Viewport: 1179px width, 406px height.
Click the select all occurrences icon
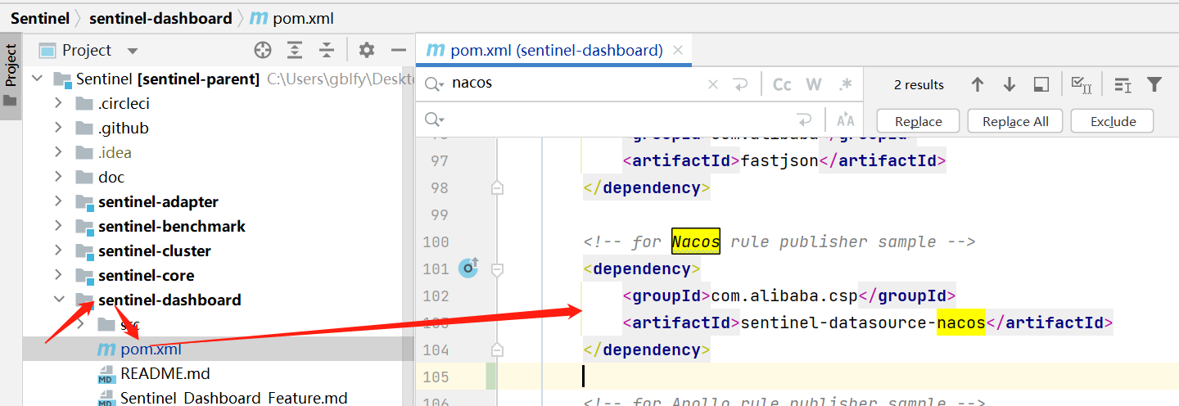1041,84
